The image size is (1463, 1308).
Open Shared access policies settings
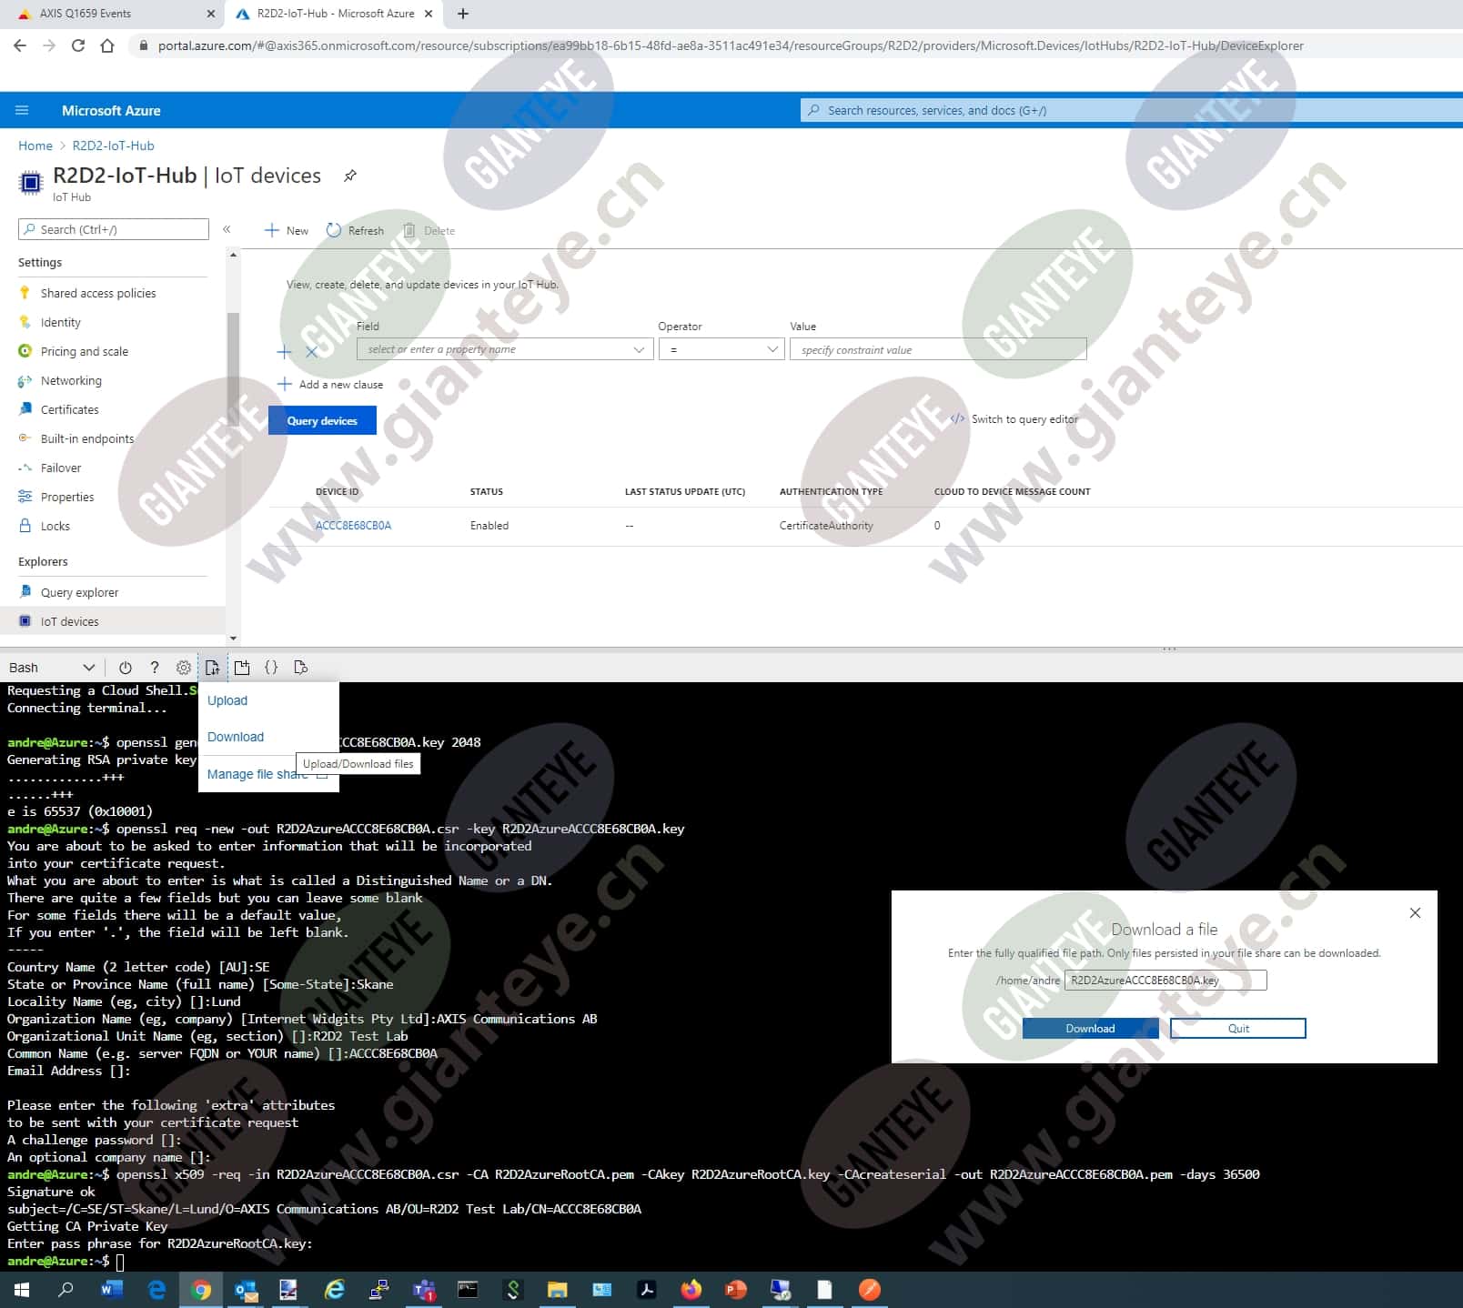click(x=98, y=293)
